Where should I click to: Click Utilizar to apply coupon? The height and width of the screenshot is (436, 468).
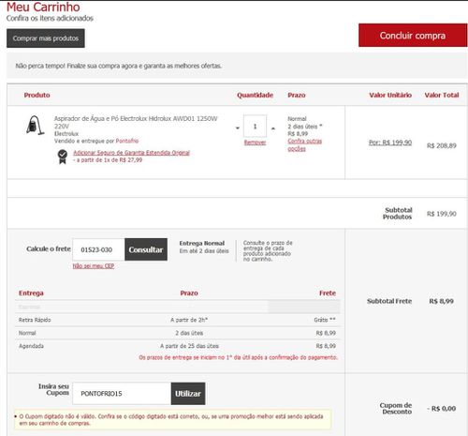(188, 394)
